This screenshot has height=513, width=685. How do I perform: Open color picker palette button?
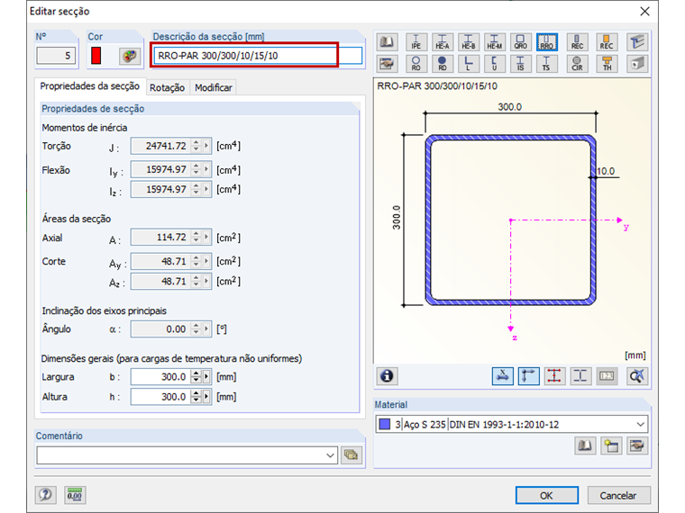[130, 56]
